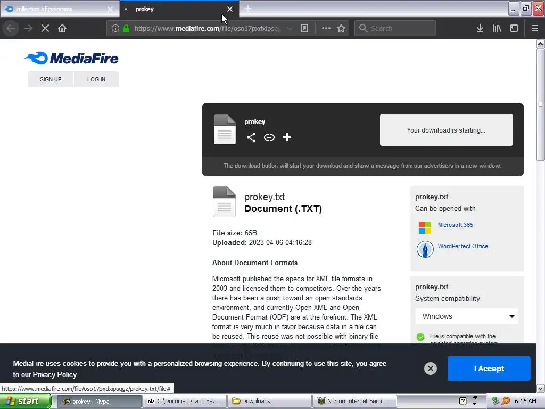545x409 pixels.
Task: Open the 7-Zip C:\Documents taskbar item
Action: point(184,402)
